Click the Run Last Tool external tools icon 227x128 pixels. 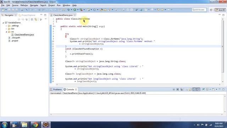[x=81, y=10]
